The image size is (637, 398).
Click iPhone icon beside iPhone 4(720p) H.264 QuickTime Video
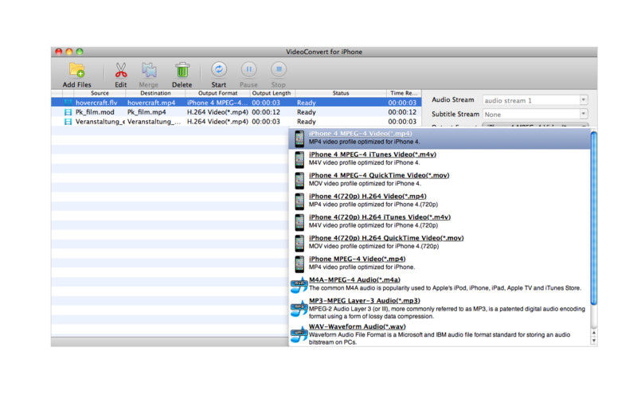click(299, 243)
